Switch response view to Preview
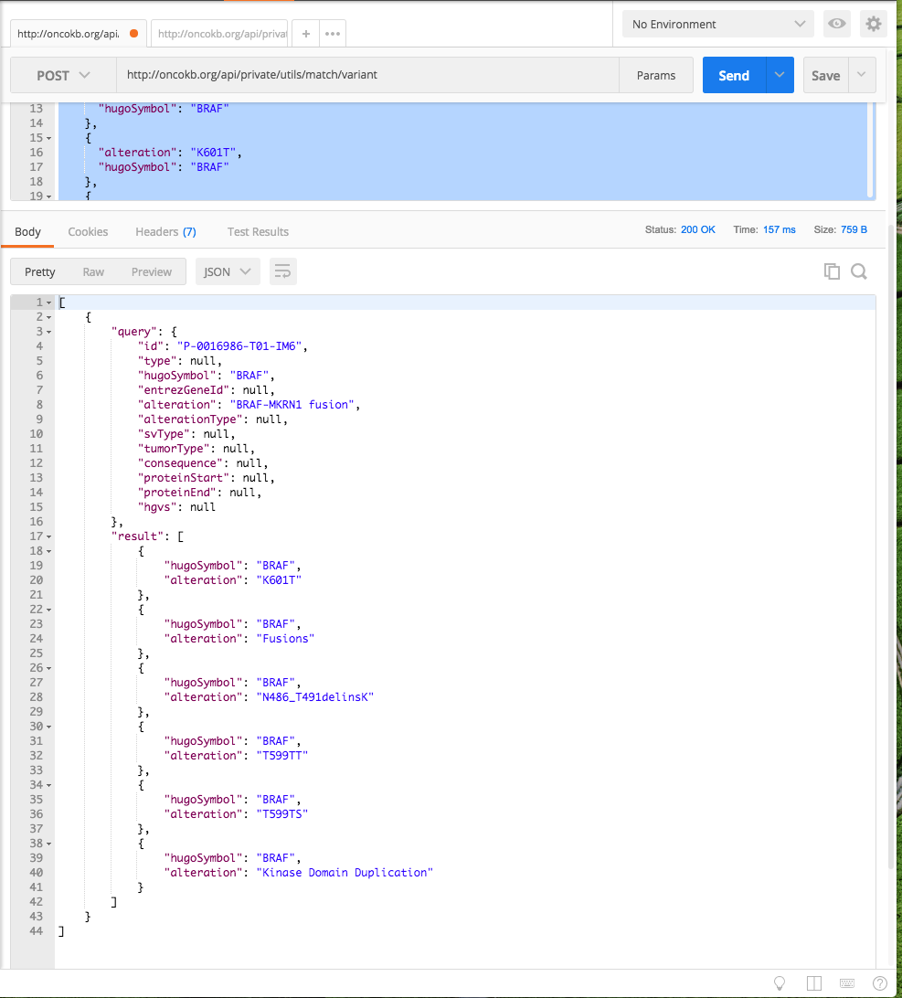The width and height of the screenshot is (902, 998). tap(151, 271)
